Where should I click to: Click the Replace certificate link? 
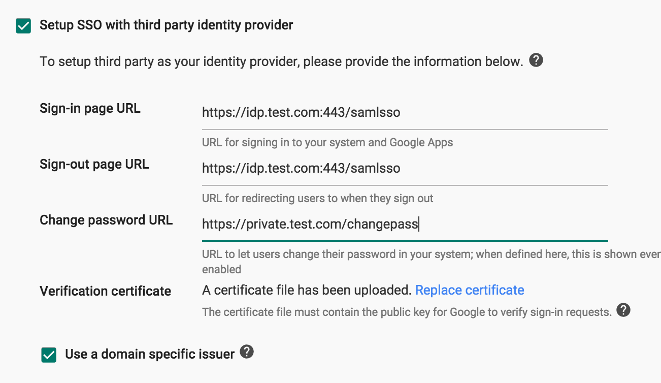tap(470, 290)
